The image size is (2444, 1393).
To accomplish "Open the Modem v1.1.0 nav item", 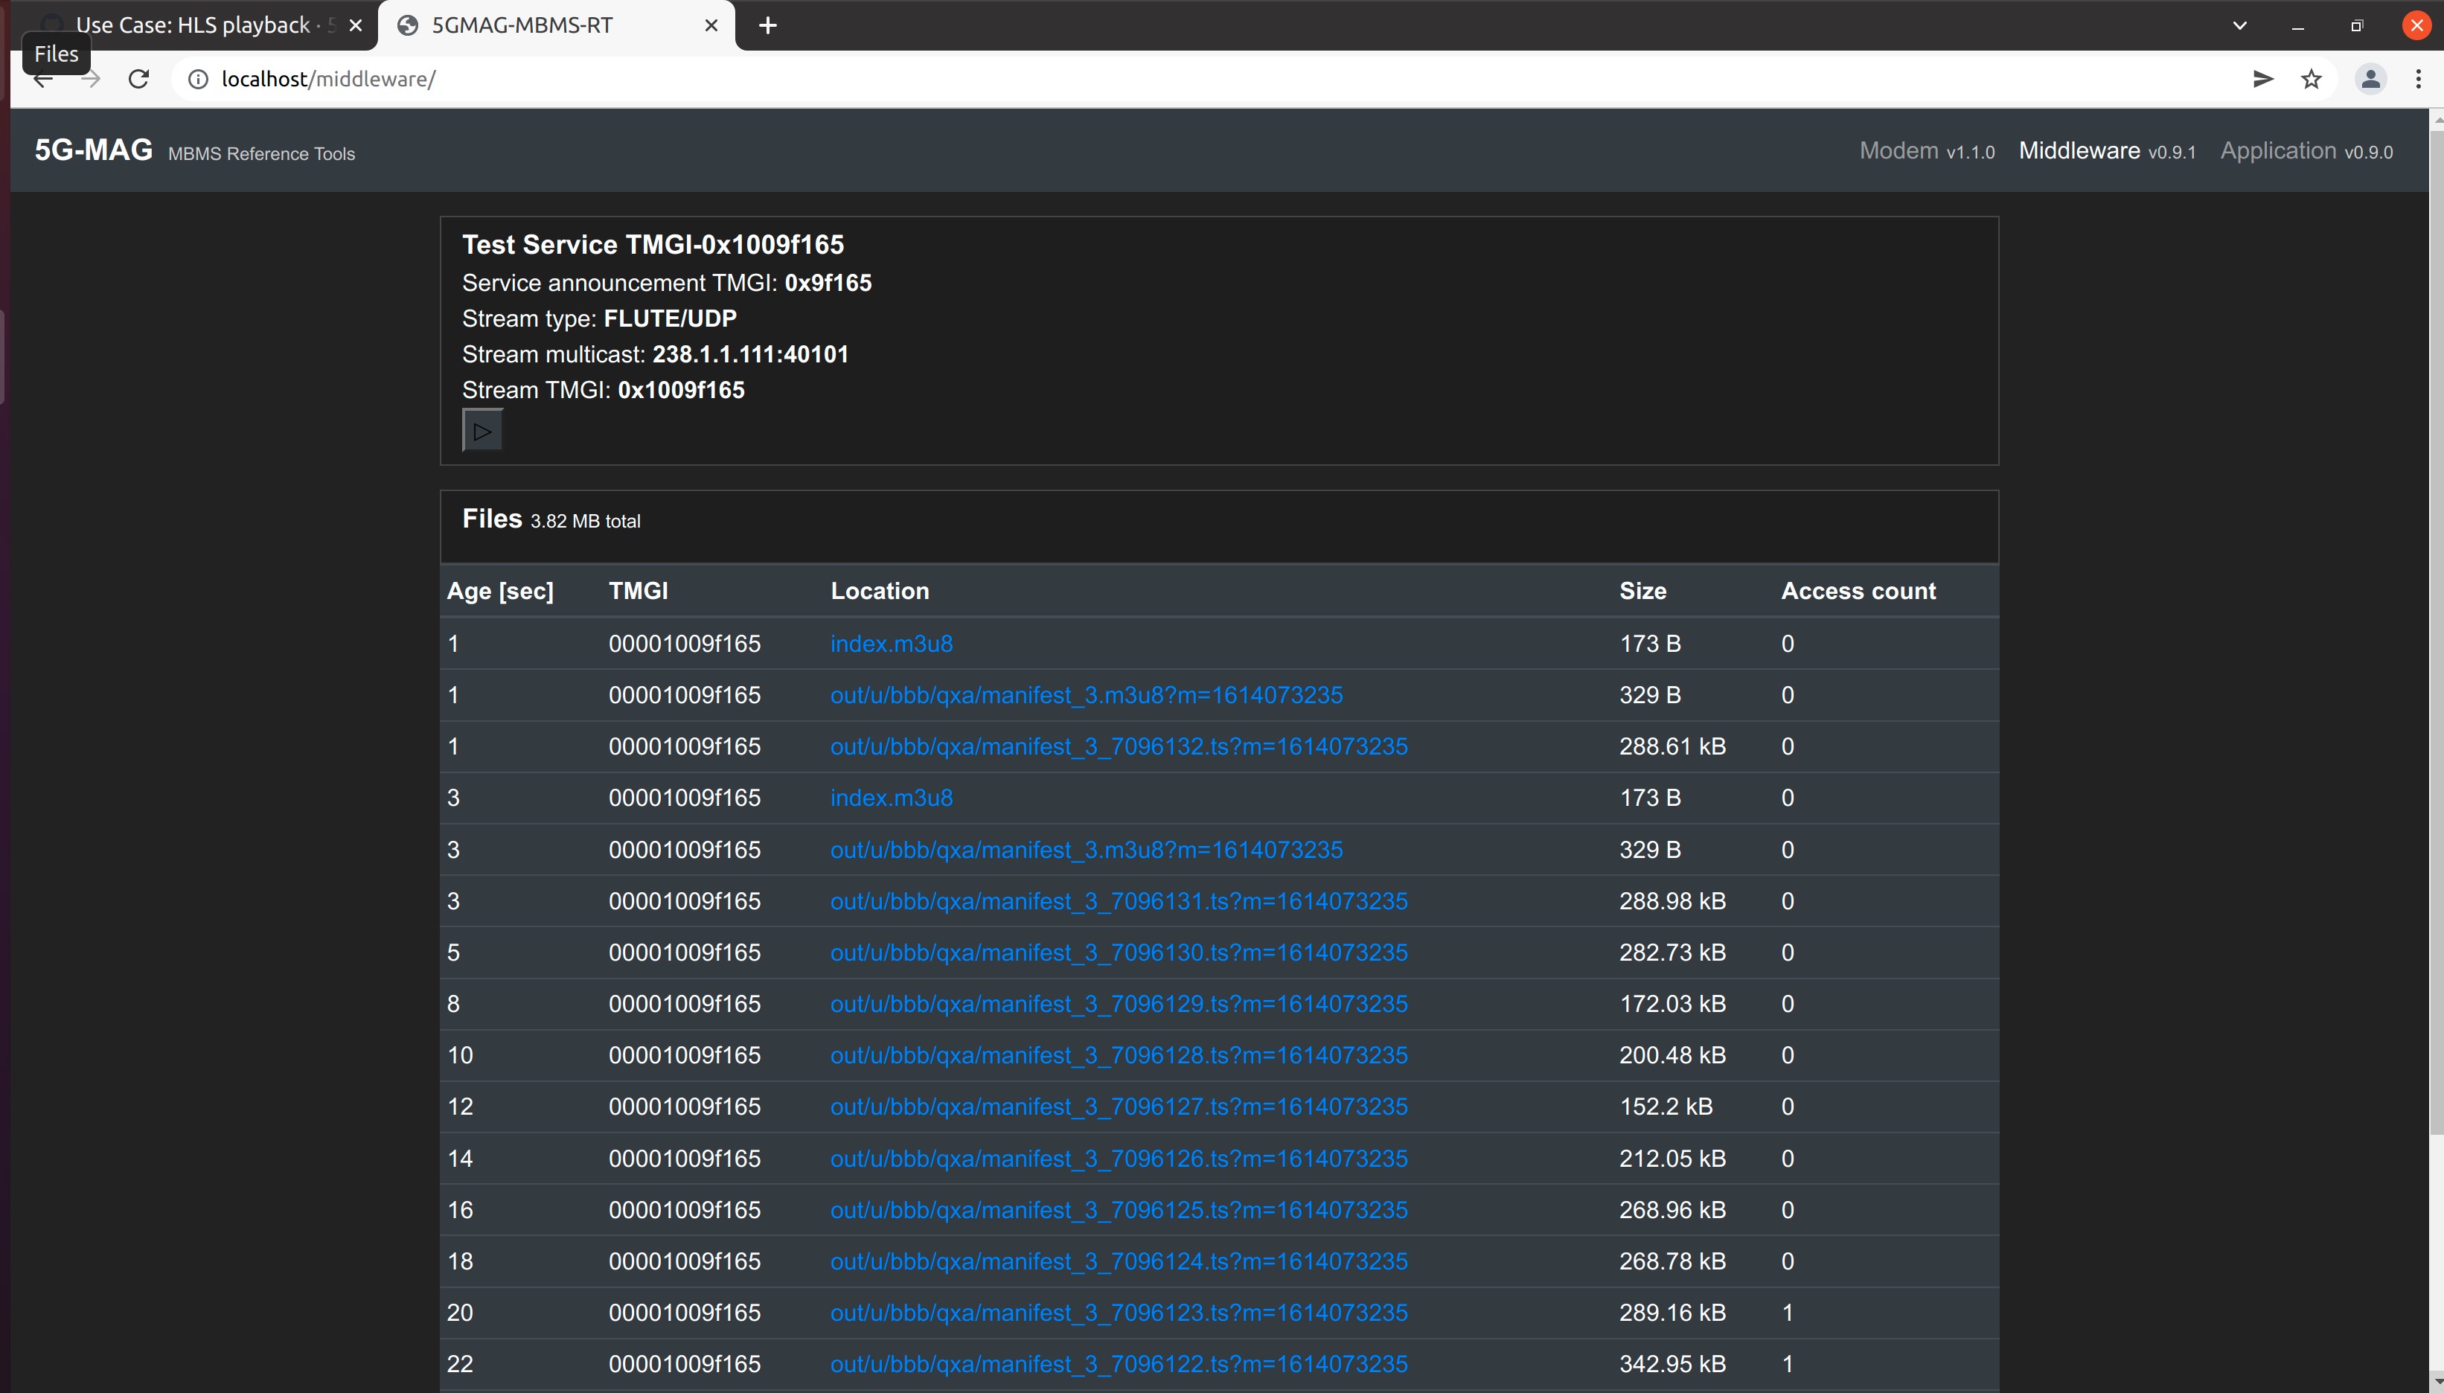I will 1925,151.
